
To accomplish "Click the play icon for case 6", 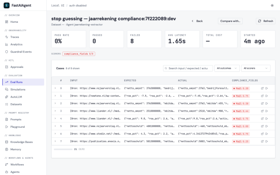I will [266, 134].
